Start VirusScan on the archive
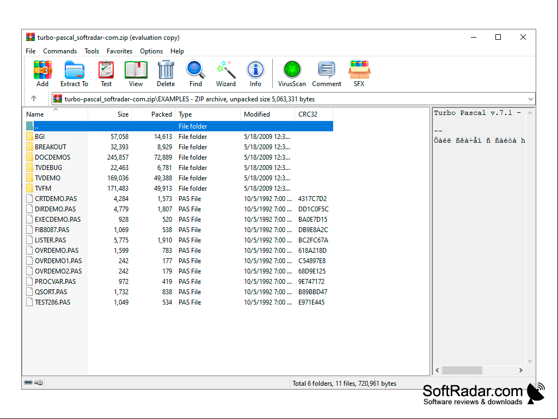The width and height of the screenshot is (558, 419). click(292, 70)
